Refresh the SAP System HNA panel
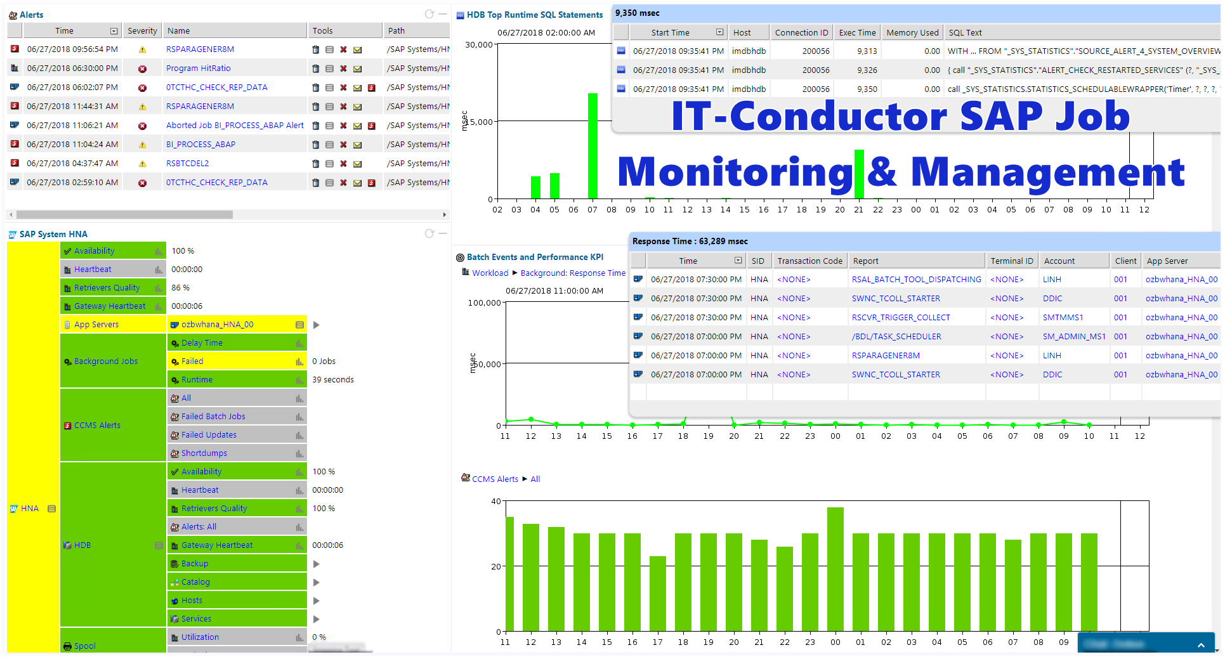1225x657 pixels. point(431,233)
